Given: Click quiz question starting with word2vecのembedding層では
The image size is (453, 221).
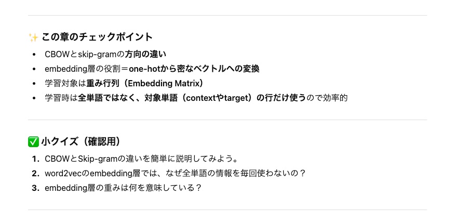Looking at the screenshot, I should (x=175, y=173).
